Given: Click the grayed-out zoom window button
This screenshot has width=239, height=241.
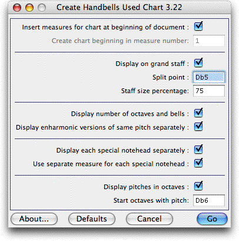Looking at the screenshot, I should point(42,8).
